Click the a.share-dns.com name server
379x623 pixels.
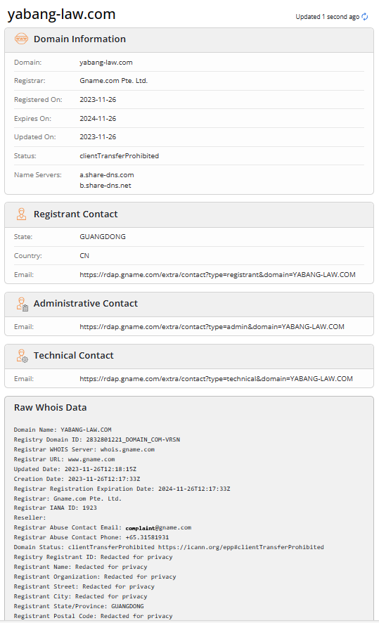[x=106, y=175]
